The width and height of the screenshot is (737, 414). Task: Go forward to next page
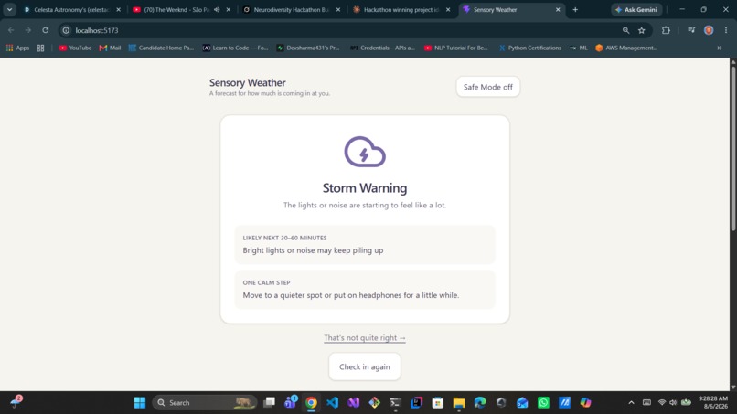point(28,30)
